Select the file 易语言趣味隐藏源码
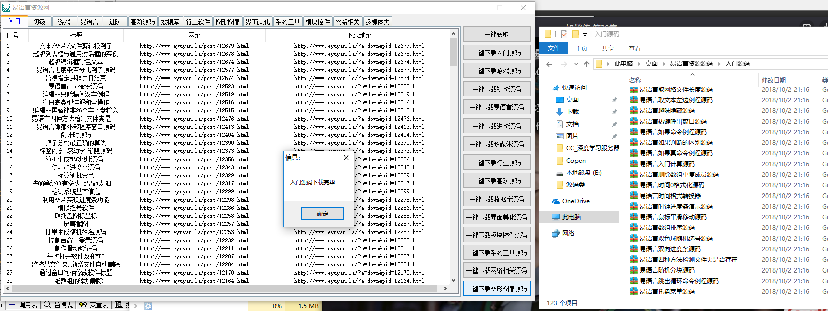This screenshot has height=311, width=828. (x=667, y=110)
